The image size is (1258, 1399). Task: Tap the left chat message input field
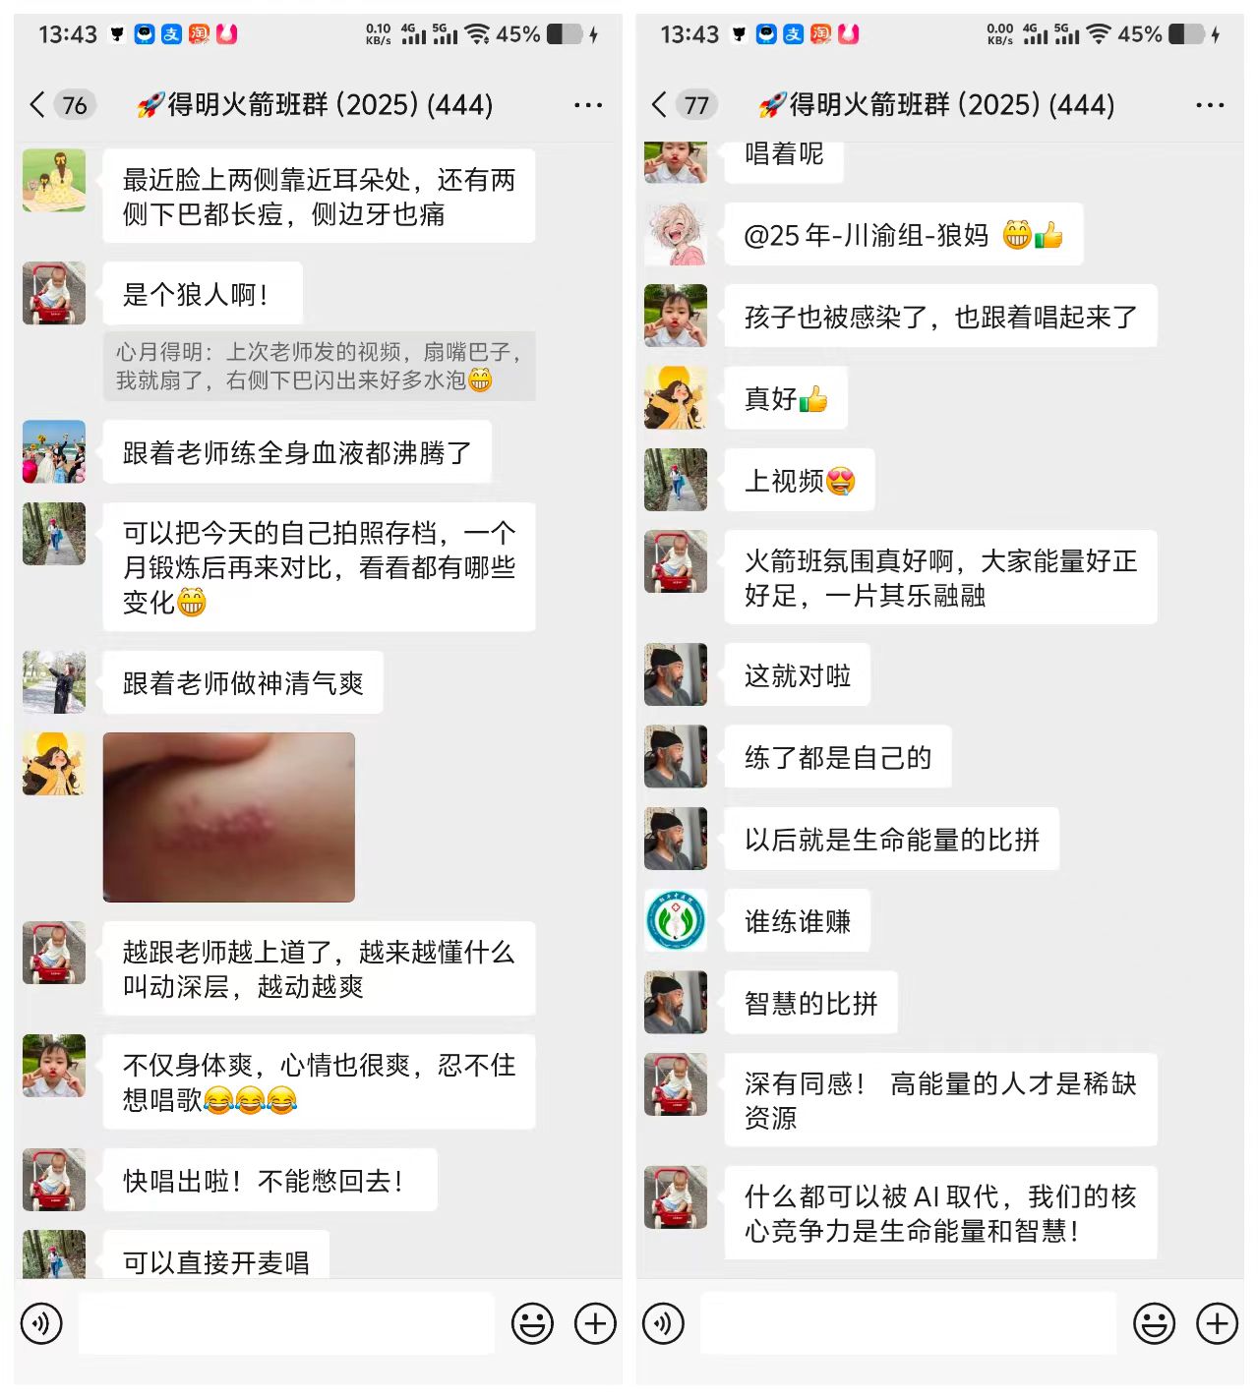pos(286,1324)
